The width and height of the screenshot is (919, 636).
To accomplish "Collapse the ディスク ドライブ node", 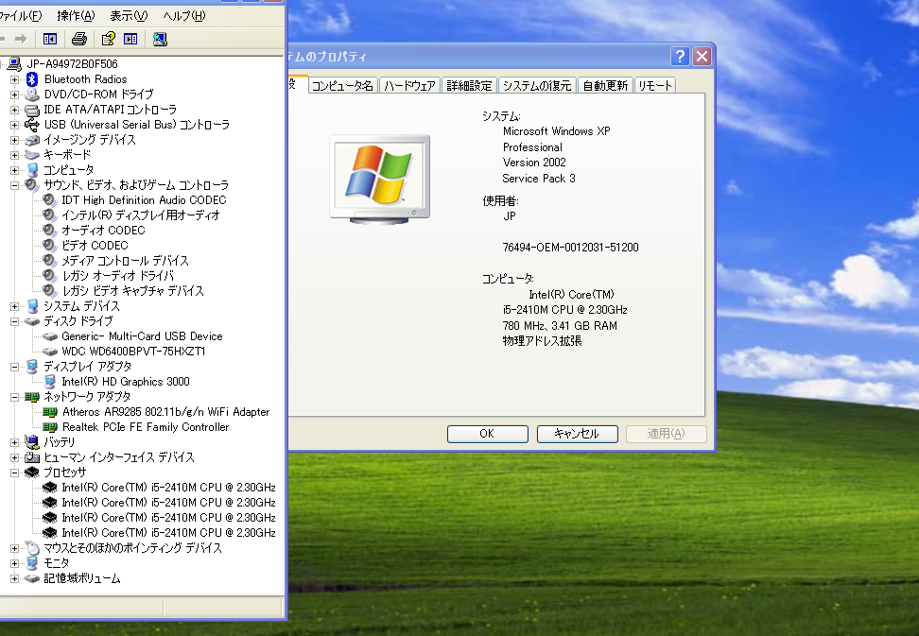I will tap(14, 321).
